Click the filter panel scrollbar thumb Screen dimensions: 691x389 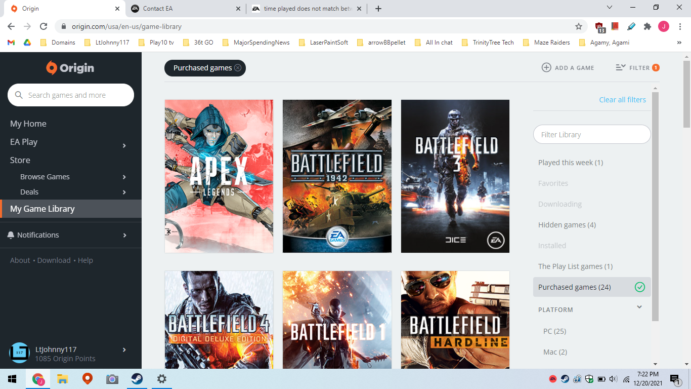656,207
